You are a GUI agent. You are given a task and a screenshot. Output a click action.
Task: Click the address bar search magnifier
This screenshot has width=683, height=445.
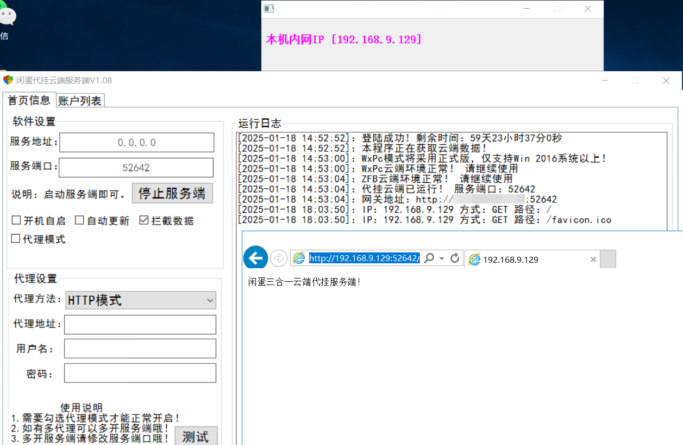429,258
